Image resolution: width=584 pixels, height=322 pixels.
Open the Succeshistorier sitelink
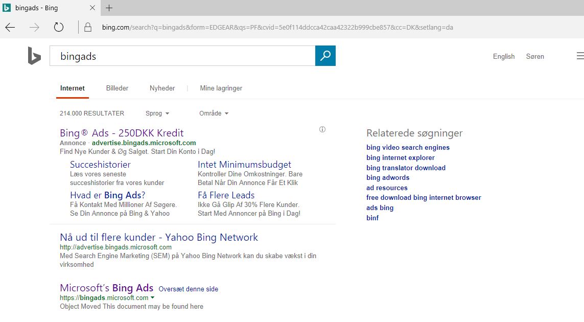100,165
